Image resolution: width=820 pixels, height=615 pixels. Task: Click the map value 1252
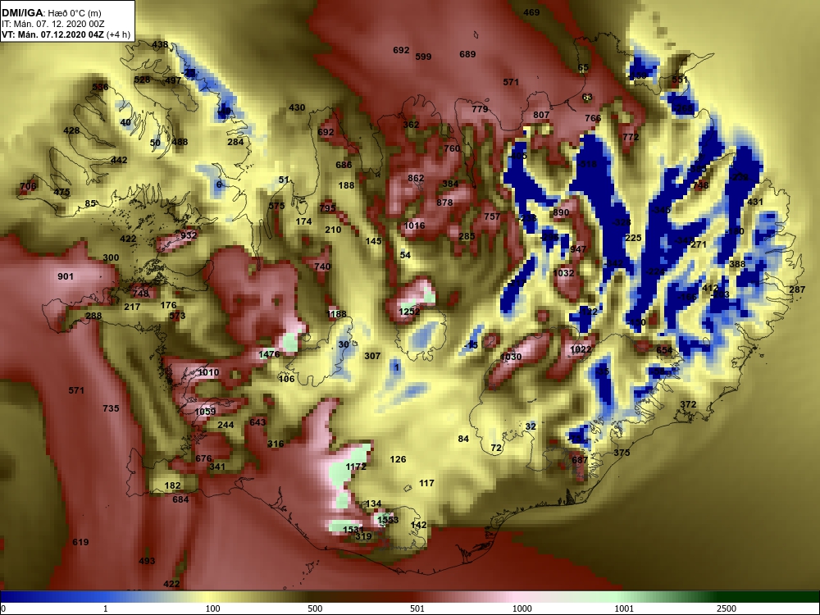(409, 312)
